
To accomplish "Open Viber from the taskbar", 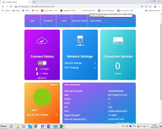I will 43,126.
